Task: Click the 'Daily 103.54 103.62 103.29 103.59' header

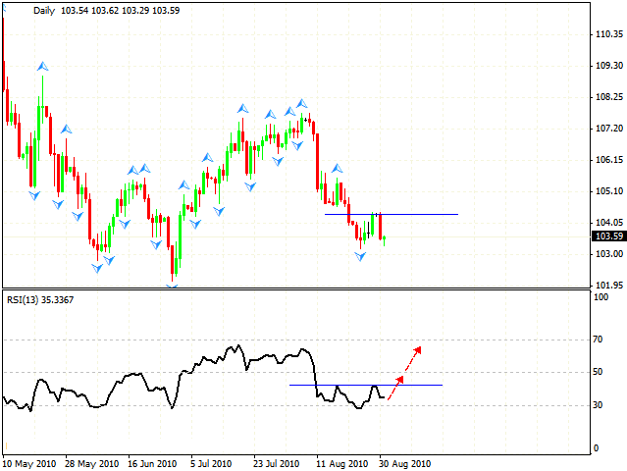Action: (x=106, y=11)
